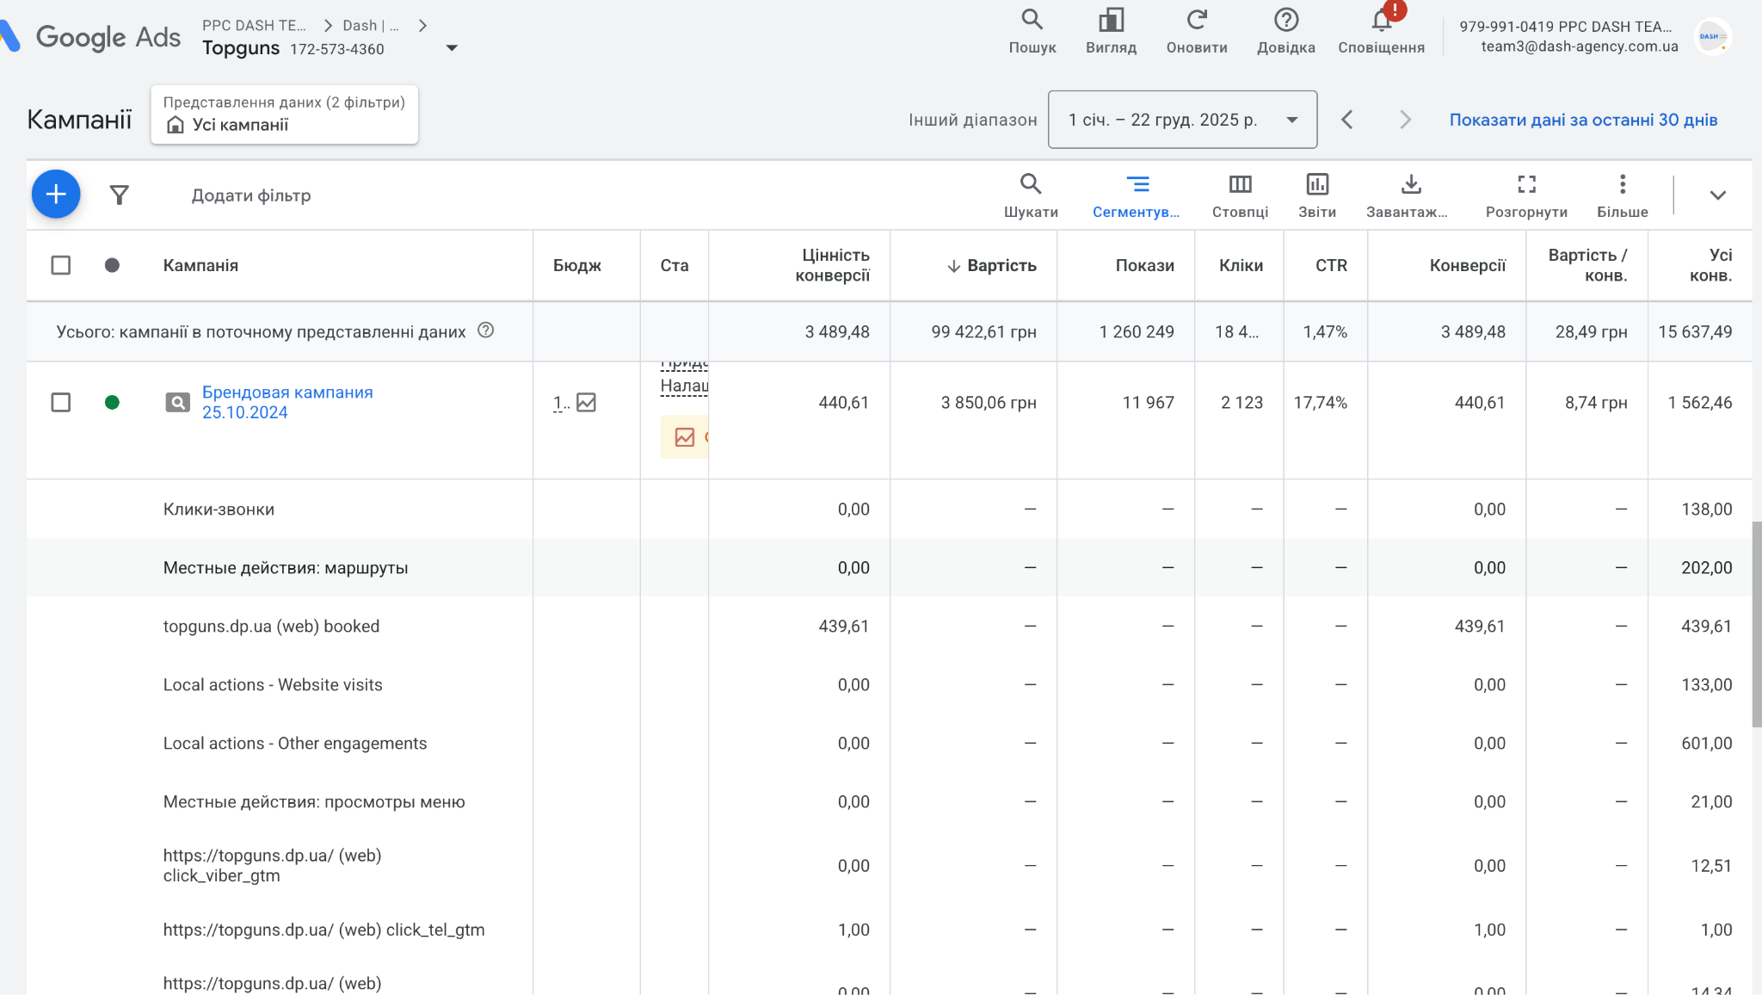Select the Брендовая кампания row checkbox

point(61,402)
